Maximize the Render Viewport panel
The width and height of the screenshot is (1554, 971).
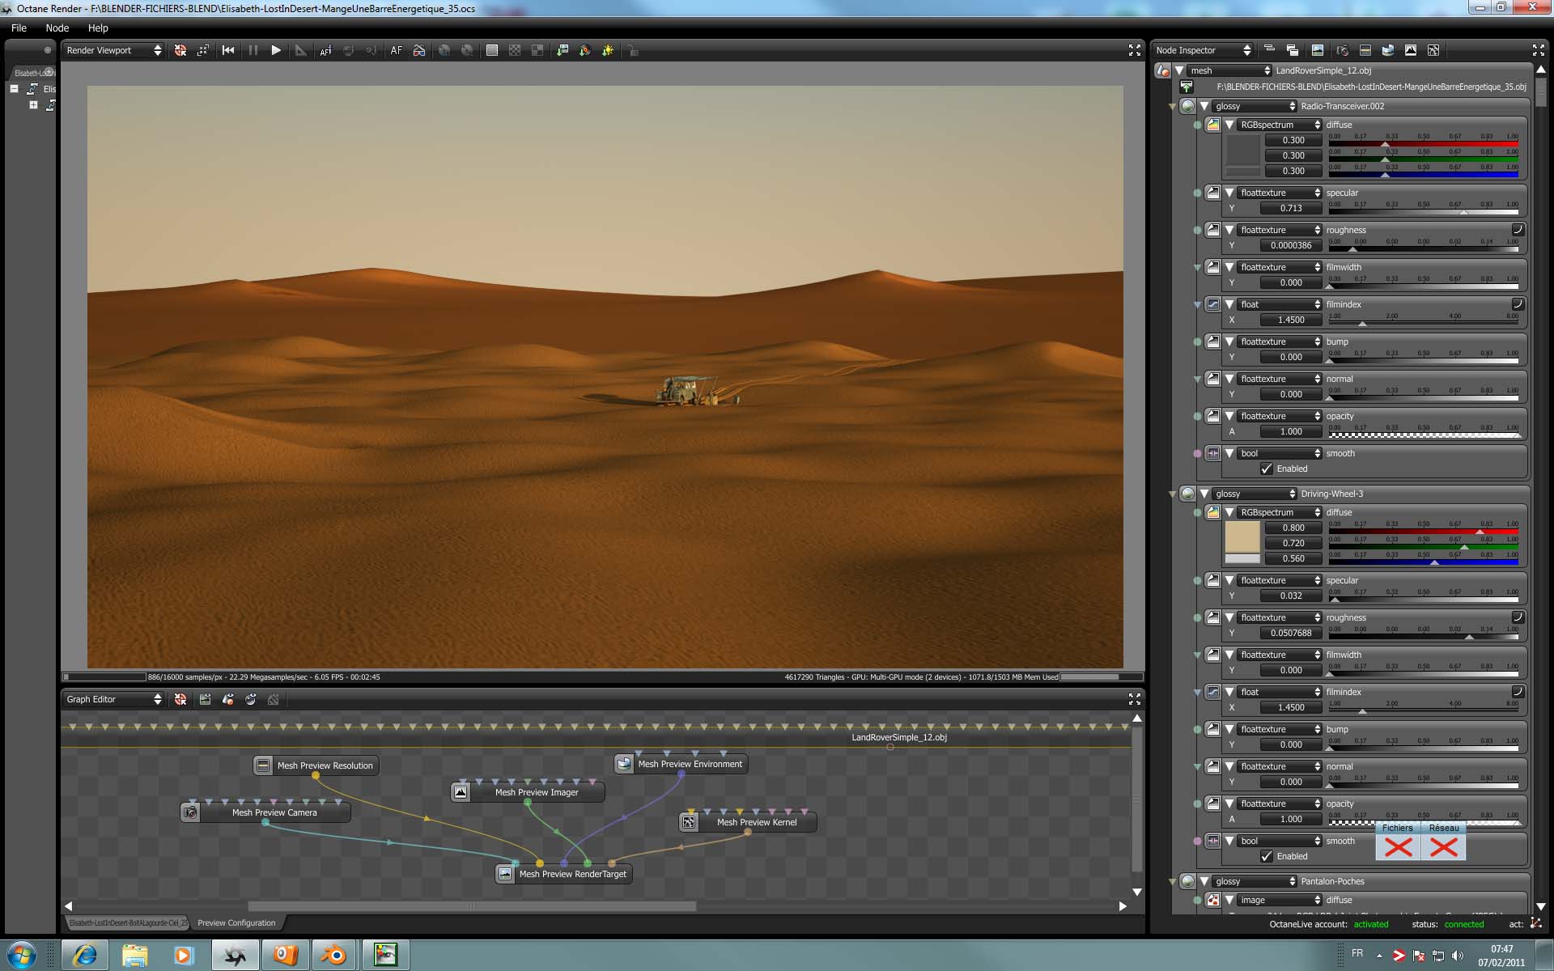point(1134,50)
